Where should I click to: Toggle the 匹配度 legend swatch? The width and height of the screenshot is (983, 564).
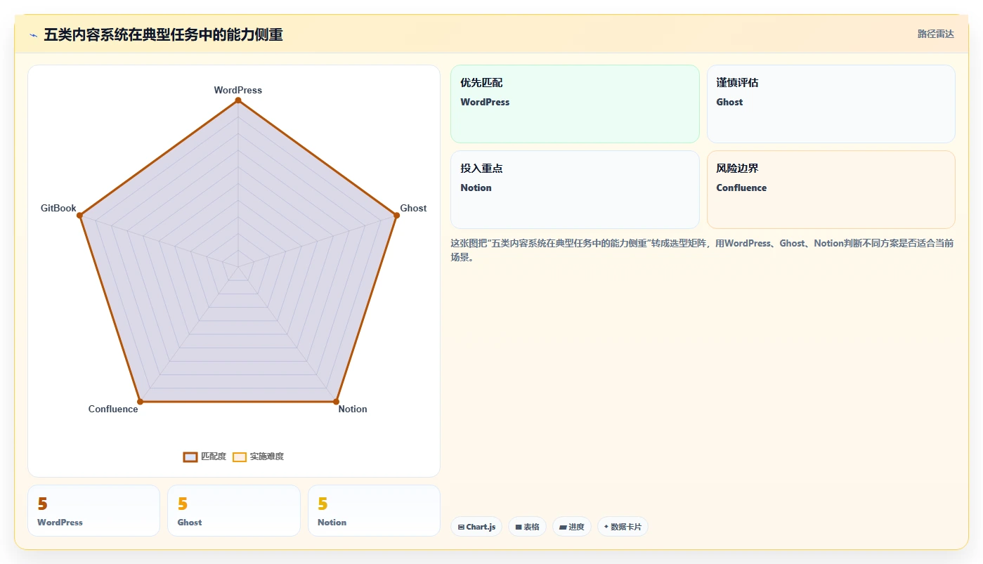pyautogui.click(x=190, y=457)
